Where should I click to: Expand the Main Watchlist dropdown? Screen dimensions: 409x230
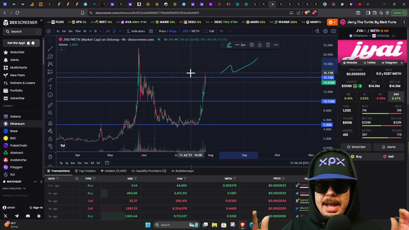(14, 188)
